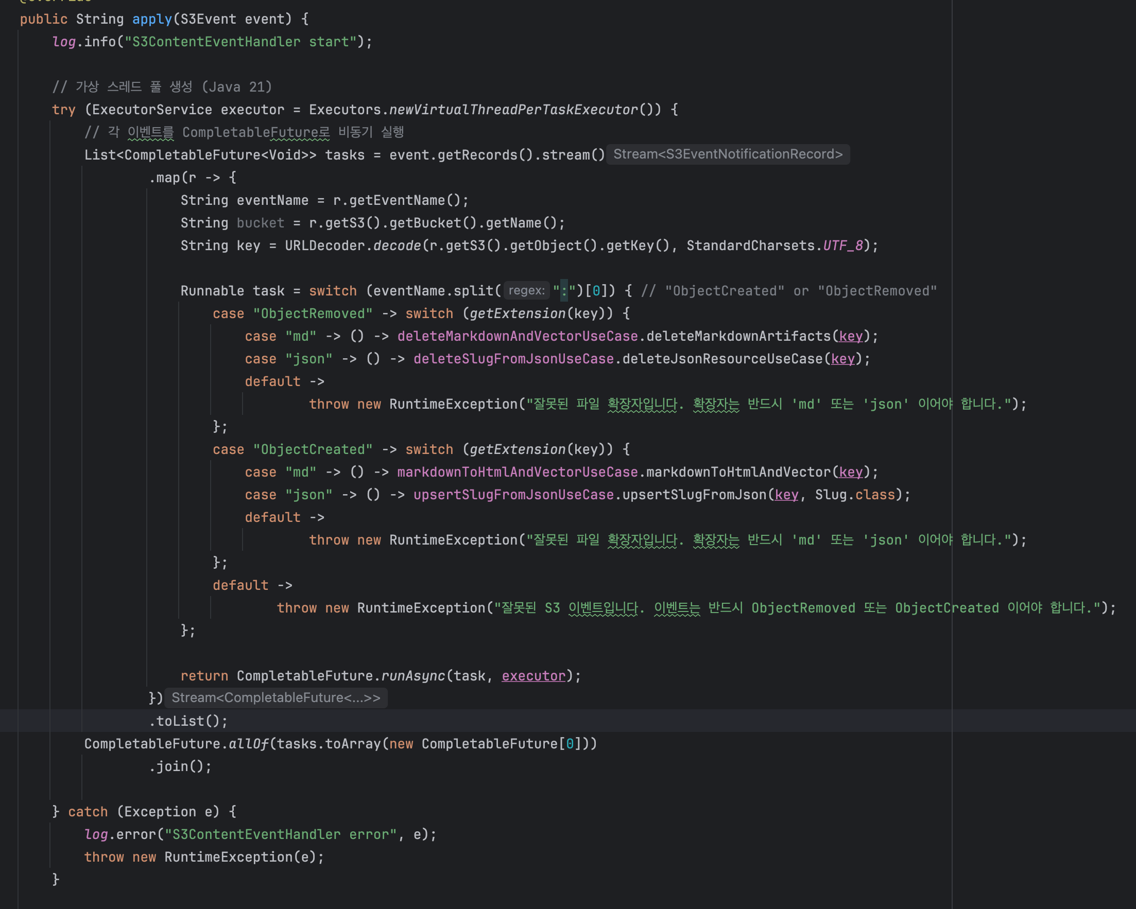Image resolution: width=1136 pixels, height=909 pixels.
Task: Click the catch keyword
Action: (x=88, y=812)
